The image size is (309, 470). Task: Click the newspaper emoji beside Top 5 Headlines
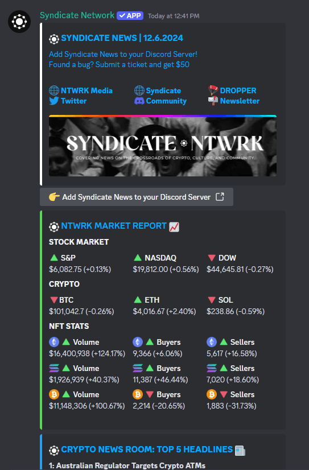240,451
